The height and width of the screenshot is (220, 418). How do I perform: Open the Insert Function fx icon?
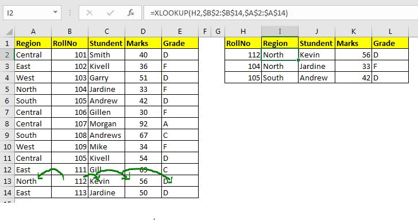pyautogui.click(x=131, y=13)
